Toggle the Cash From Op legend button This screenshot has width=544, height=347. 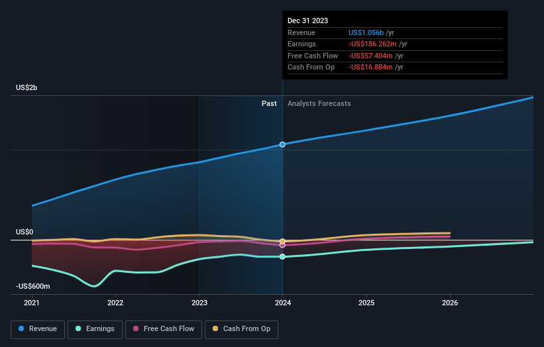[x=241, y=329]
